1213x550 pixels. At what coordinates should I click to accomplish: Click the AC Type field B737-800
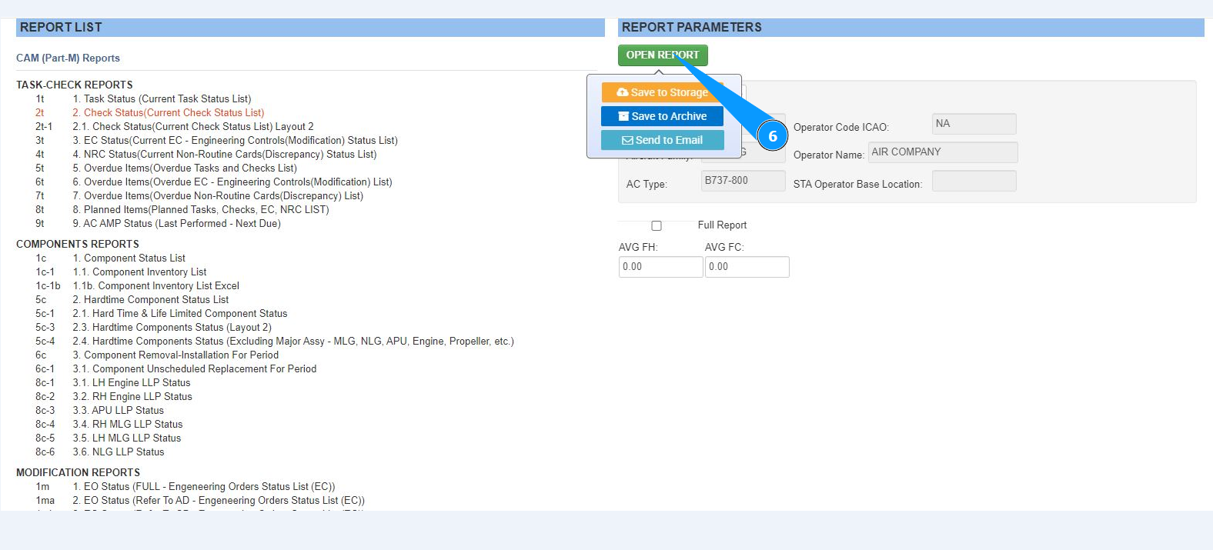click(744, 181)
